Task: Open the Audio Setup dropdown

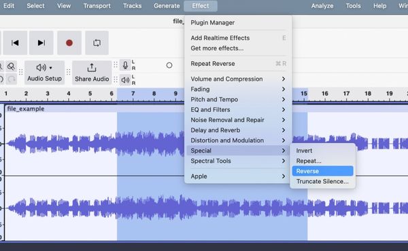Action: coord(44,73)
